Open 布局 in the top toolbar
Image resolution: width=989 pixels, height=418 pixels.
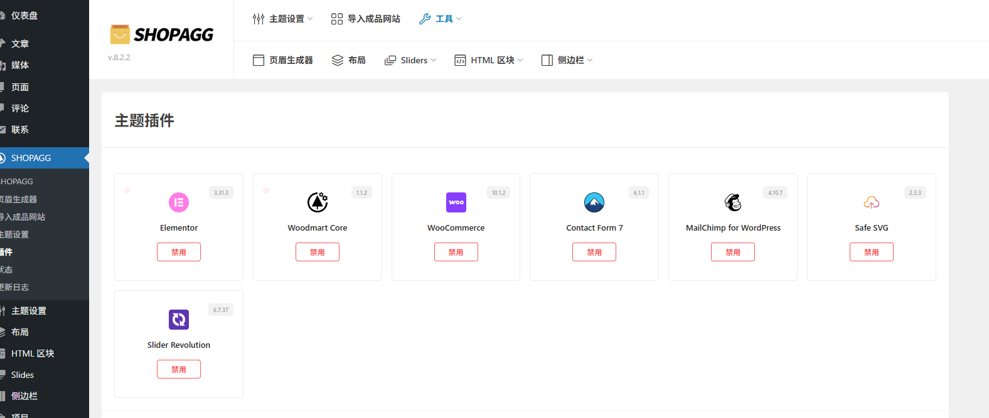tap(348, 60)
